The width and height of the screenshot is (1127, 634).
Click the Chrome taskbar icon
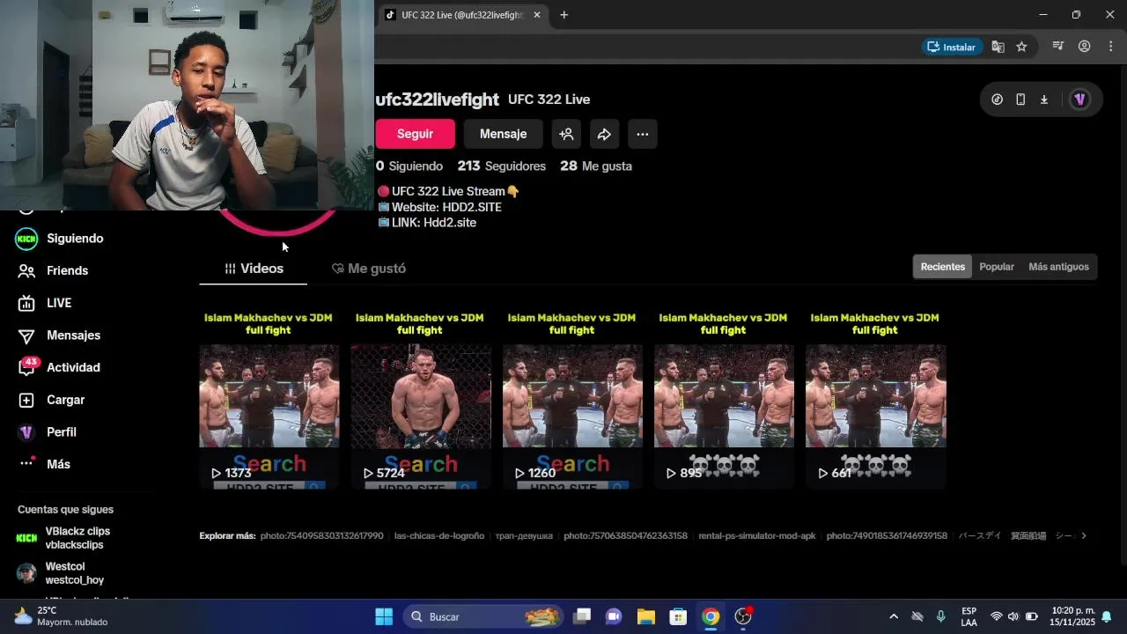pos(711,616)
